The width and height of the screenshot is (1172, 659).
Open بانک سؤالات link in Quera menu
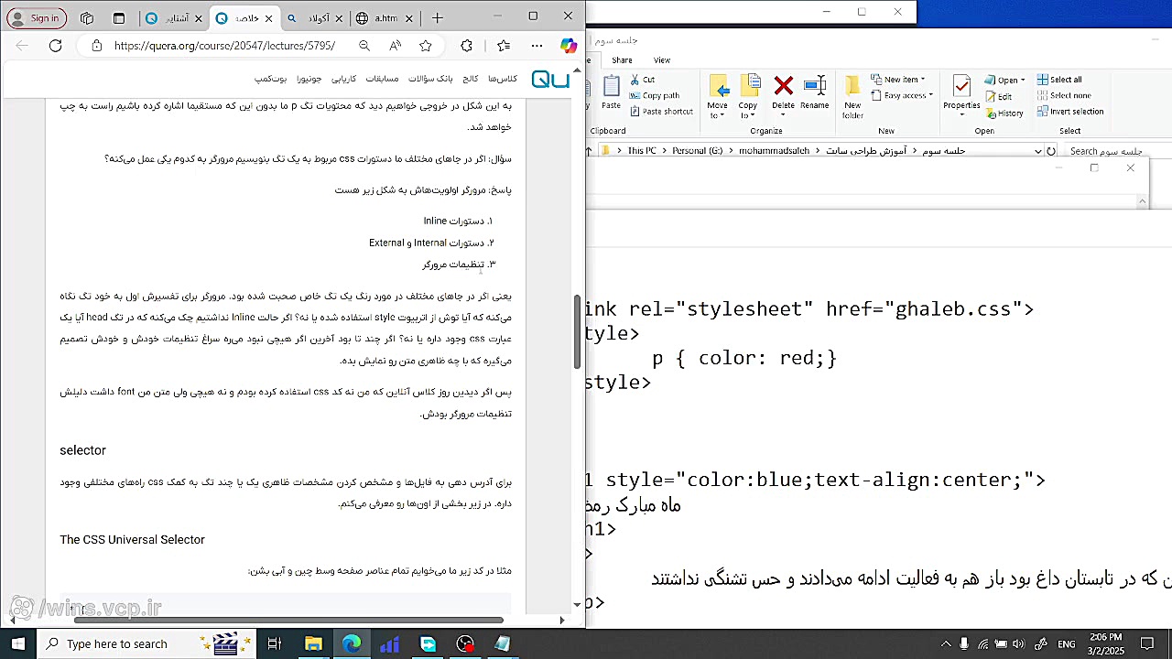[x=430, y=80]
